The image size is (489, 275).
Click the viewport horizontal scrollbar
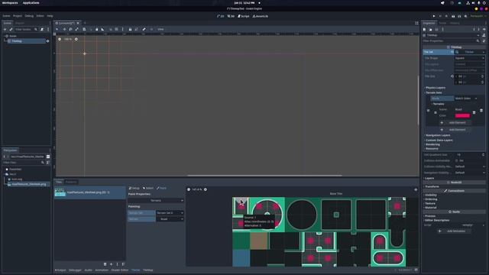pyautogui.click(x=264, y=176)
